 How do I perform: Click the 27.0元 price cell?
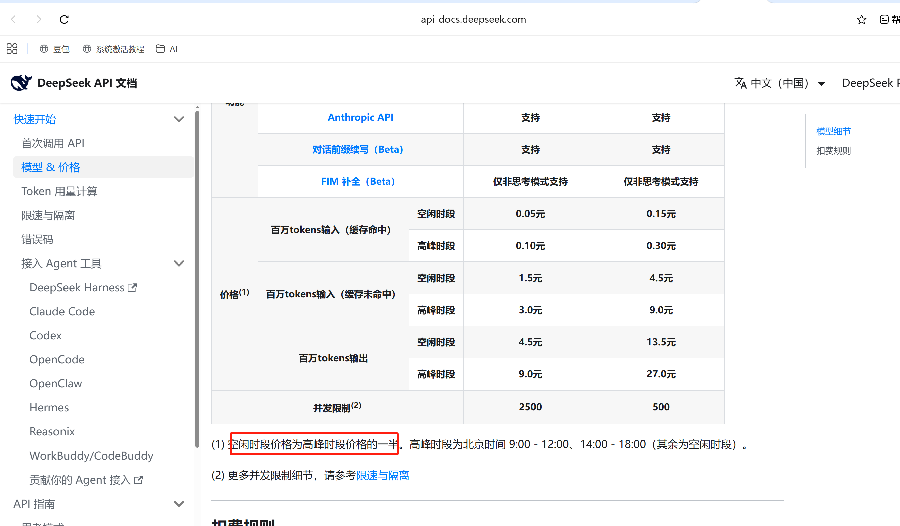(x=661, y=374)
